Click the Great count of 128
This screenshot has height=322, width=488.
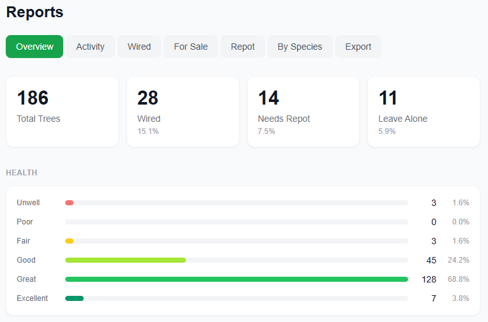(x=429, y=279)
